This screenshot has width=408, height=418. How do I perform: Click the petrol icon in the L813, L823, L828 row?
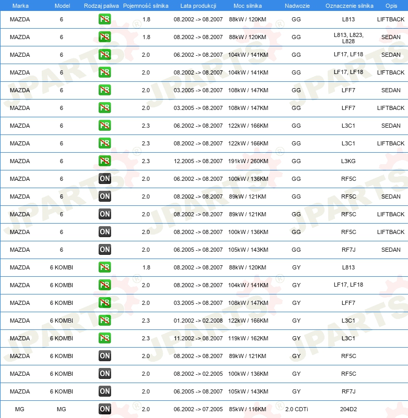104,37
